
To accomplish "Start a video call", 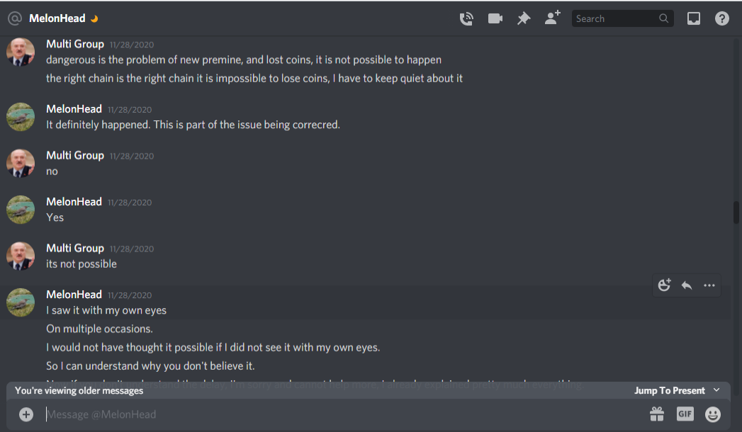I will point(495,18).
